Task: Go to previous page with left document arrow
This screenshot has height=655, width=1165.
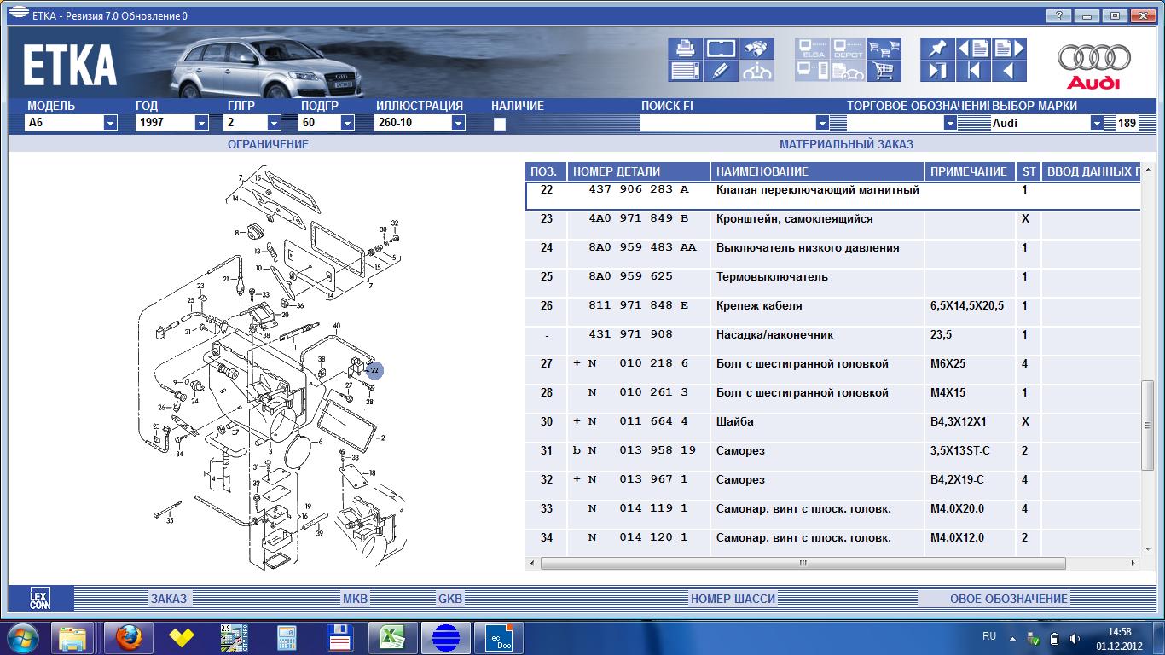Action: click(x=973, y=49)
